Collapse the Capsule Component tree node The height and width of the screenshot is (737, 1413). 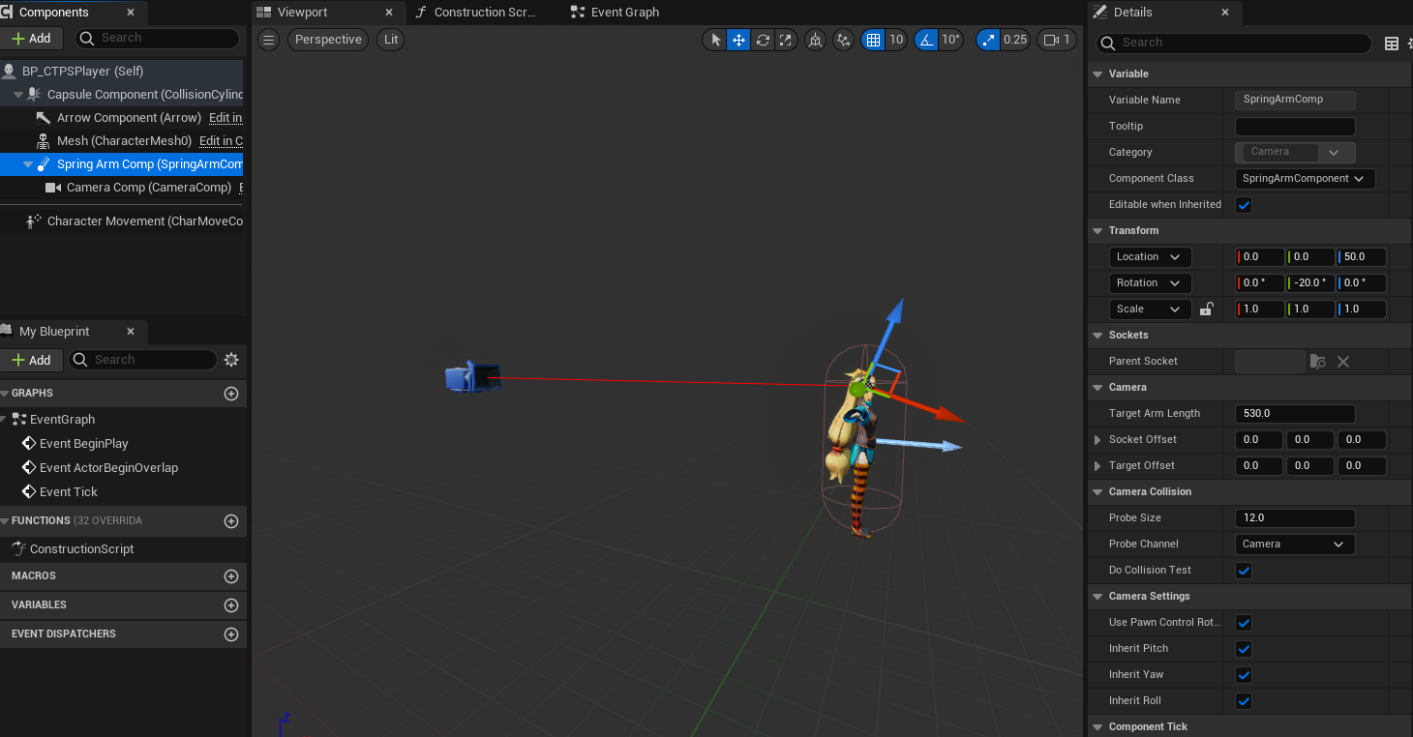point(18,95)
